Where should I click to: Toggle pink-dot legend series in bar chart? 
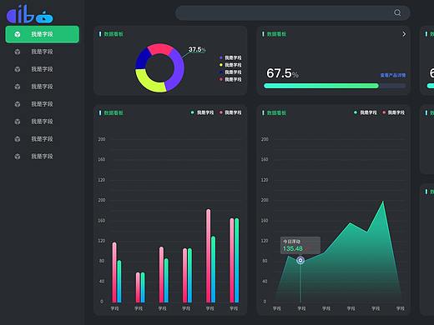230,112
